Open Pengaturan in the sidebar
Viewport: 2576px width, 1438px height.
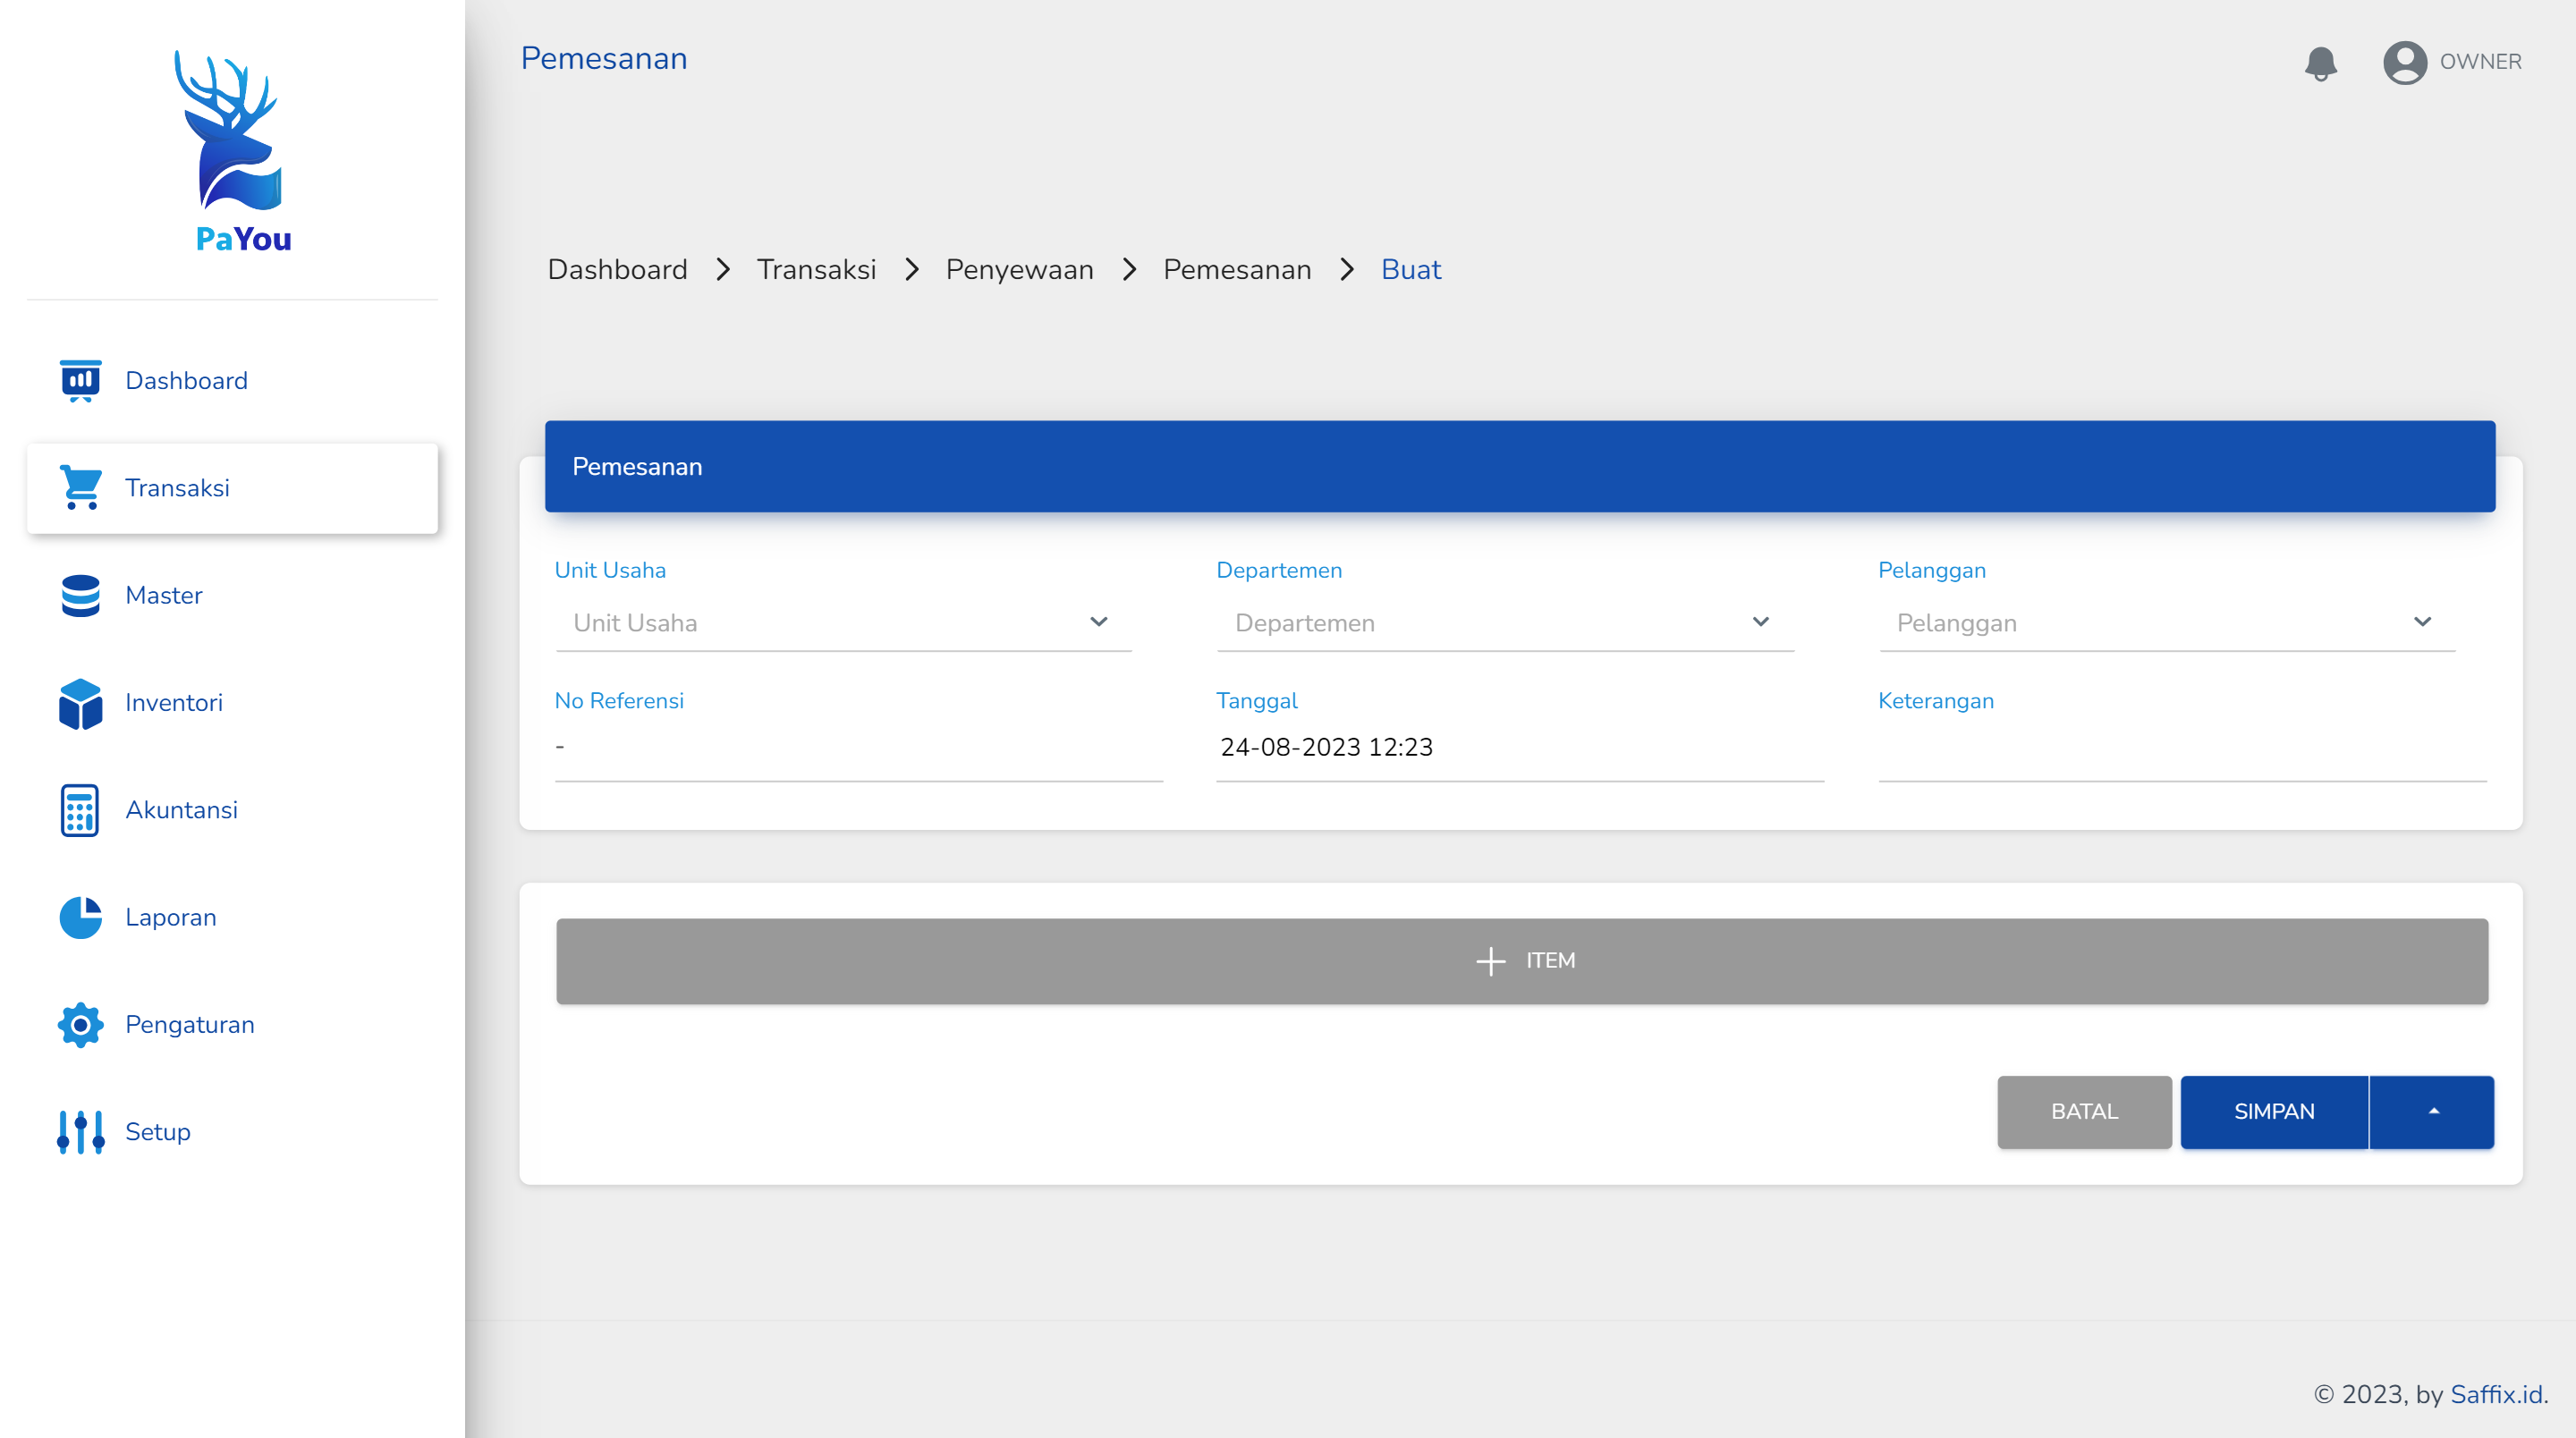[x=233, y=1025]
